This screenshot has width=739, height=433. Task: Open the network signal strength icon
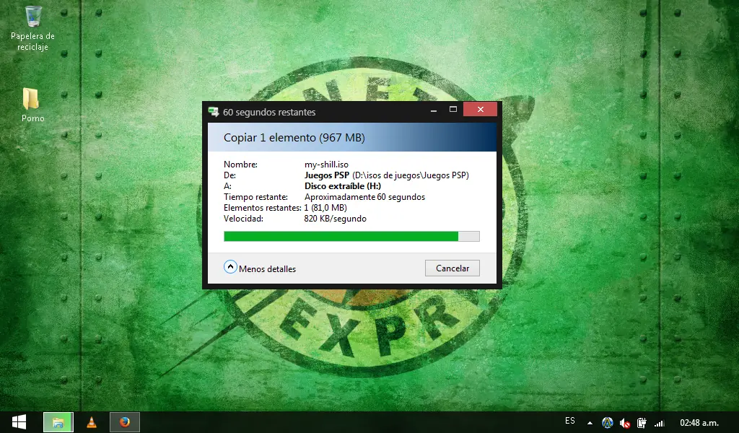[x=660, y=423]
